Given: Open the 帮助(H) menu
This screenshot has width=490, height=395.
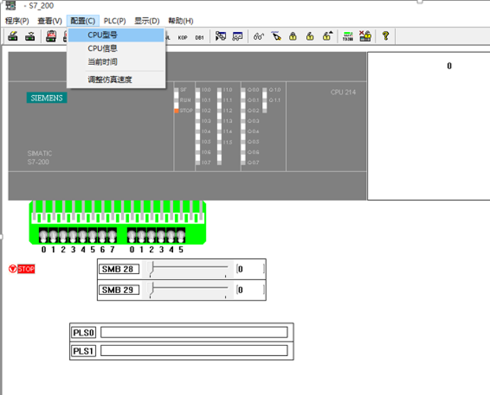Looking at the screenshot, I should [x=181, y=21].
